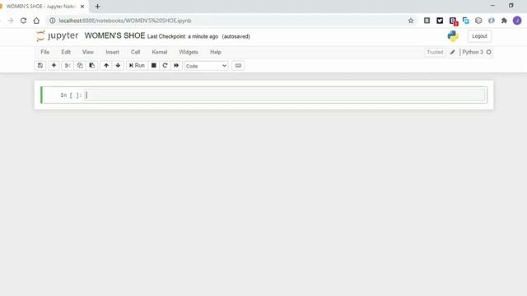Open the Kernel menu
Image resolution: width=527 pixels, height=296 pixels.
pyautogui.click(x=159, y=52)
